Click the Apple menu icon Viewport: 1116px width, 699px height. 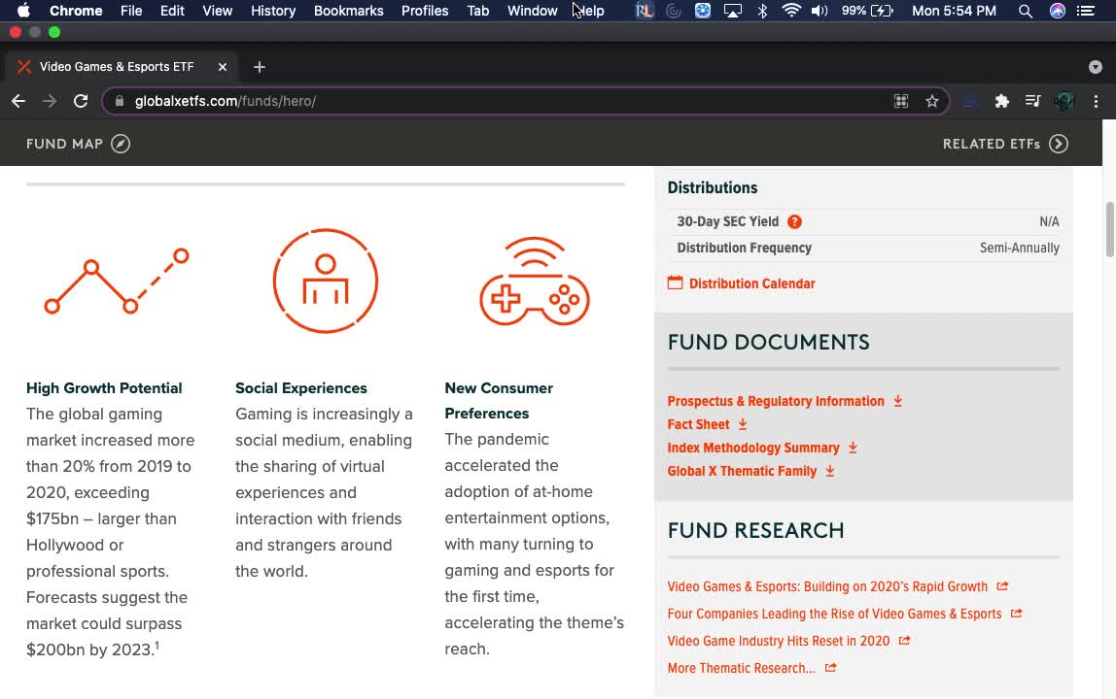pos(23,11)
